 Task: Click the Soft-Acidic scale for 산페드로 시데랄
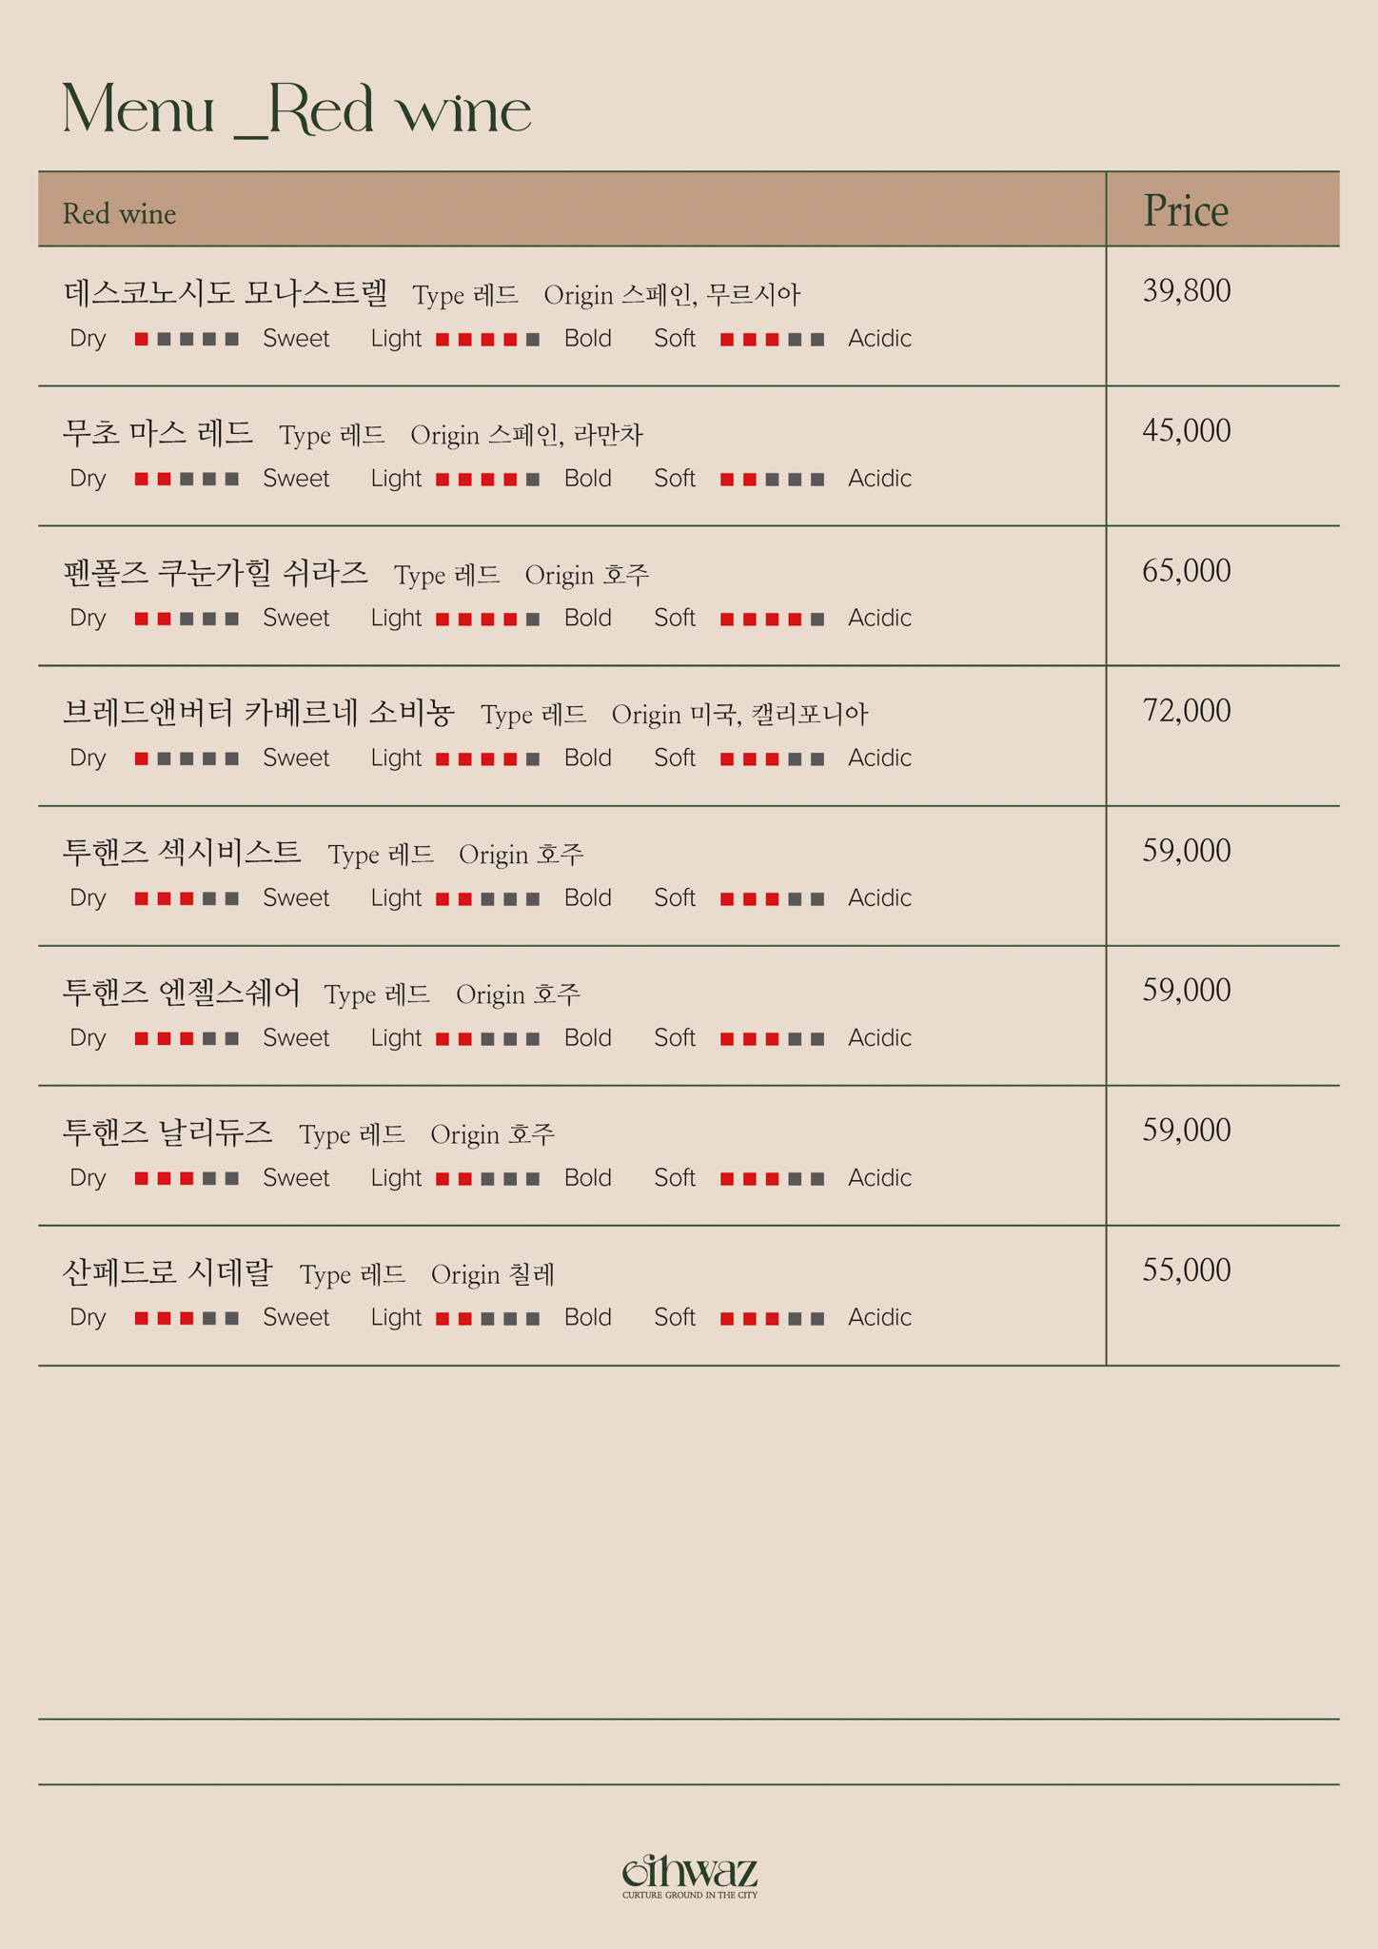(772, 1318)
